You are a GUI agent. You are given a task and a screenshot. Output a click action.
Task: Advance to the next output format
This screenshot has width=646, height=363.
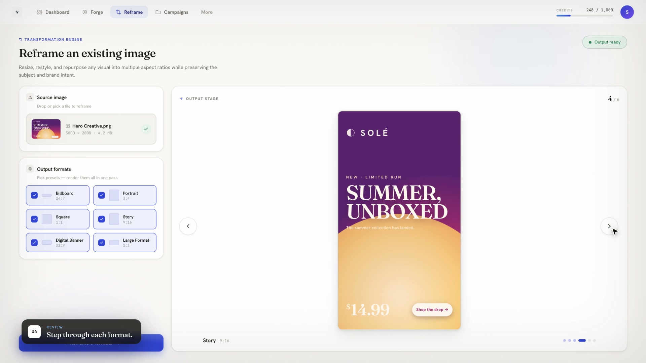[x=609, y=226]
